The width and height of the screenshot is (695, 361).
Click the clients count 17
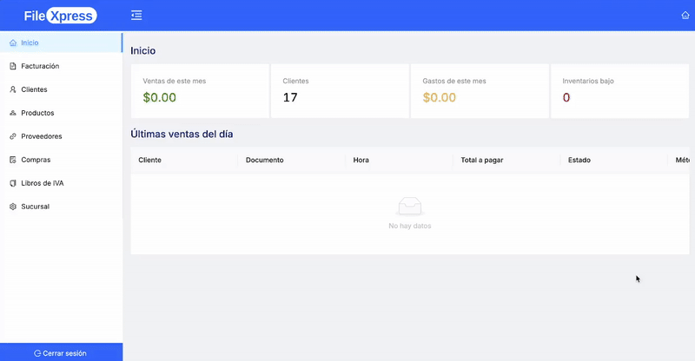tap(290, 97)
